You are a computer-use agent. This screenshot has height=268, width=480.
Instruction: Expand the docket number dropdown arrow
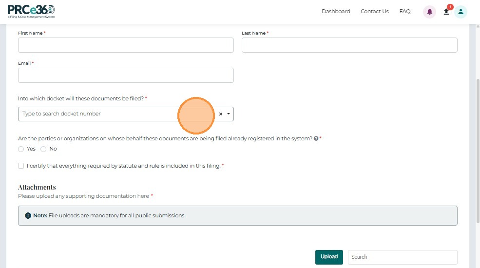click(229, 114)
